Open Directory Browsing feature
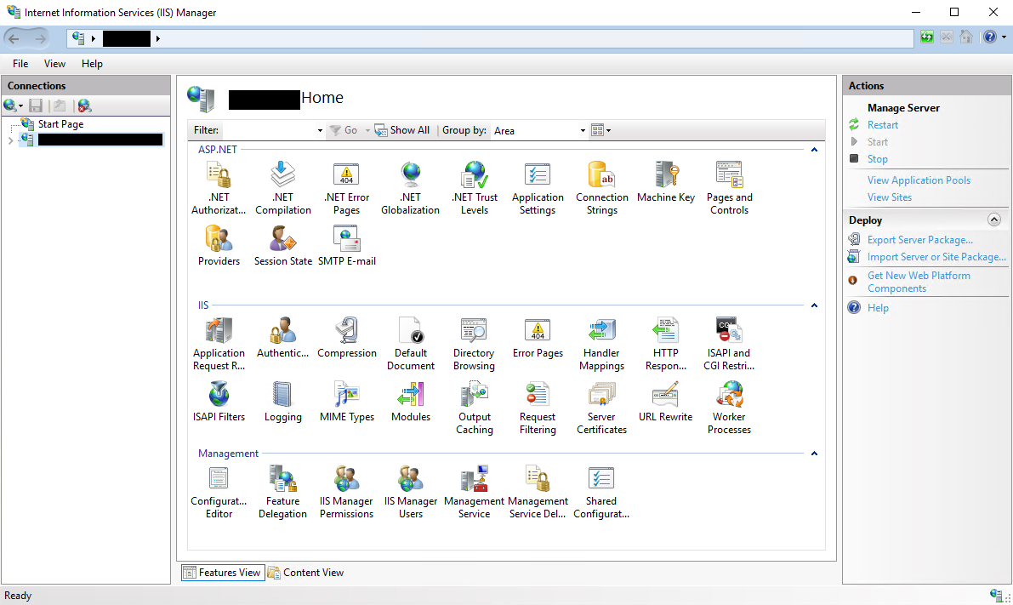This screenshot has height=605, width=1013. [x=475, y=344]
